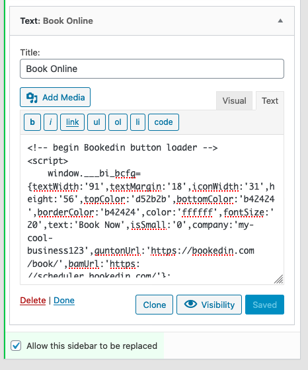Screen dimensions: 308x370
Task: Apply bold with the b button
Action: (32, 122)
